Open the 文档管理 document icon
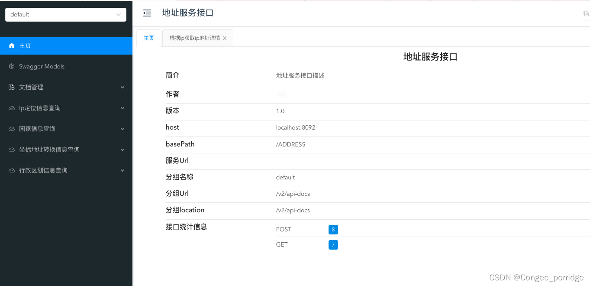The width and height of the screenshot is (590, 286). click(x=11, y=87)
